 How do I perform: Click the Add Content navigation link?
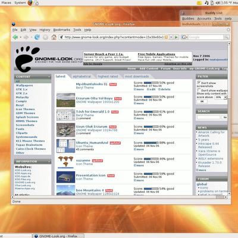point(149,68)
